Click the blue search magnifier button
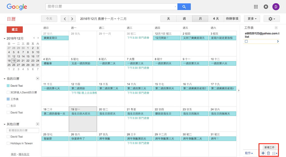The width and height of the screenshot is (286, 157). [184, 7]
